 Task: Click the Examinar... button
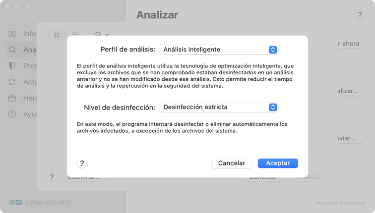tap(84, 177)
